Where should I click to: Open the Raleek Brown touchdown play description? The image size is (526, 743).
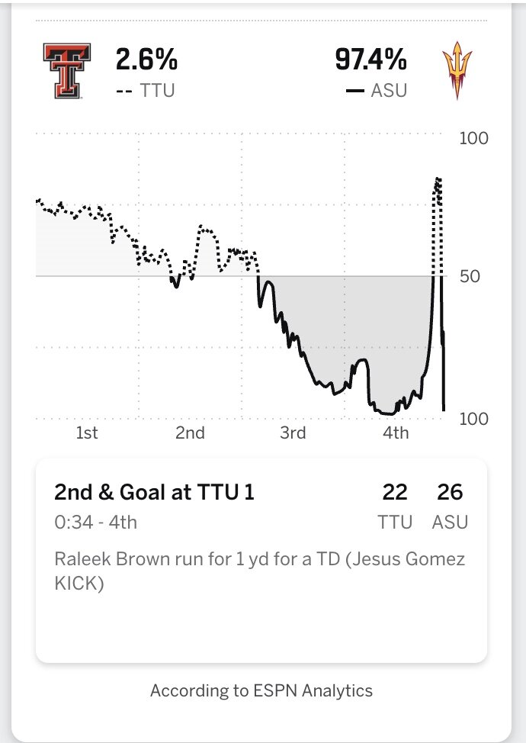click(x=259, y=571)
